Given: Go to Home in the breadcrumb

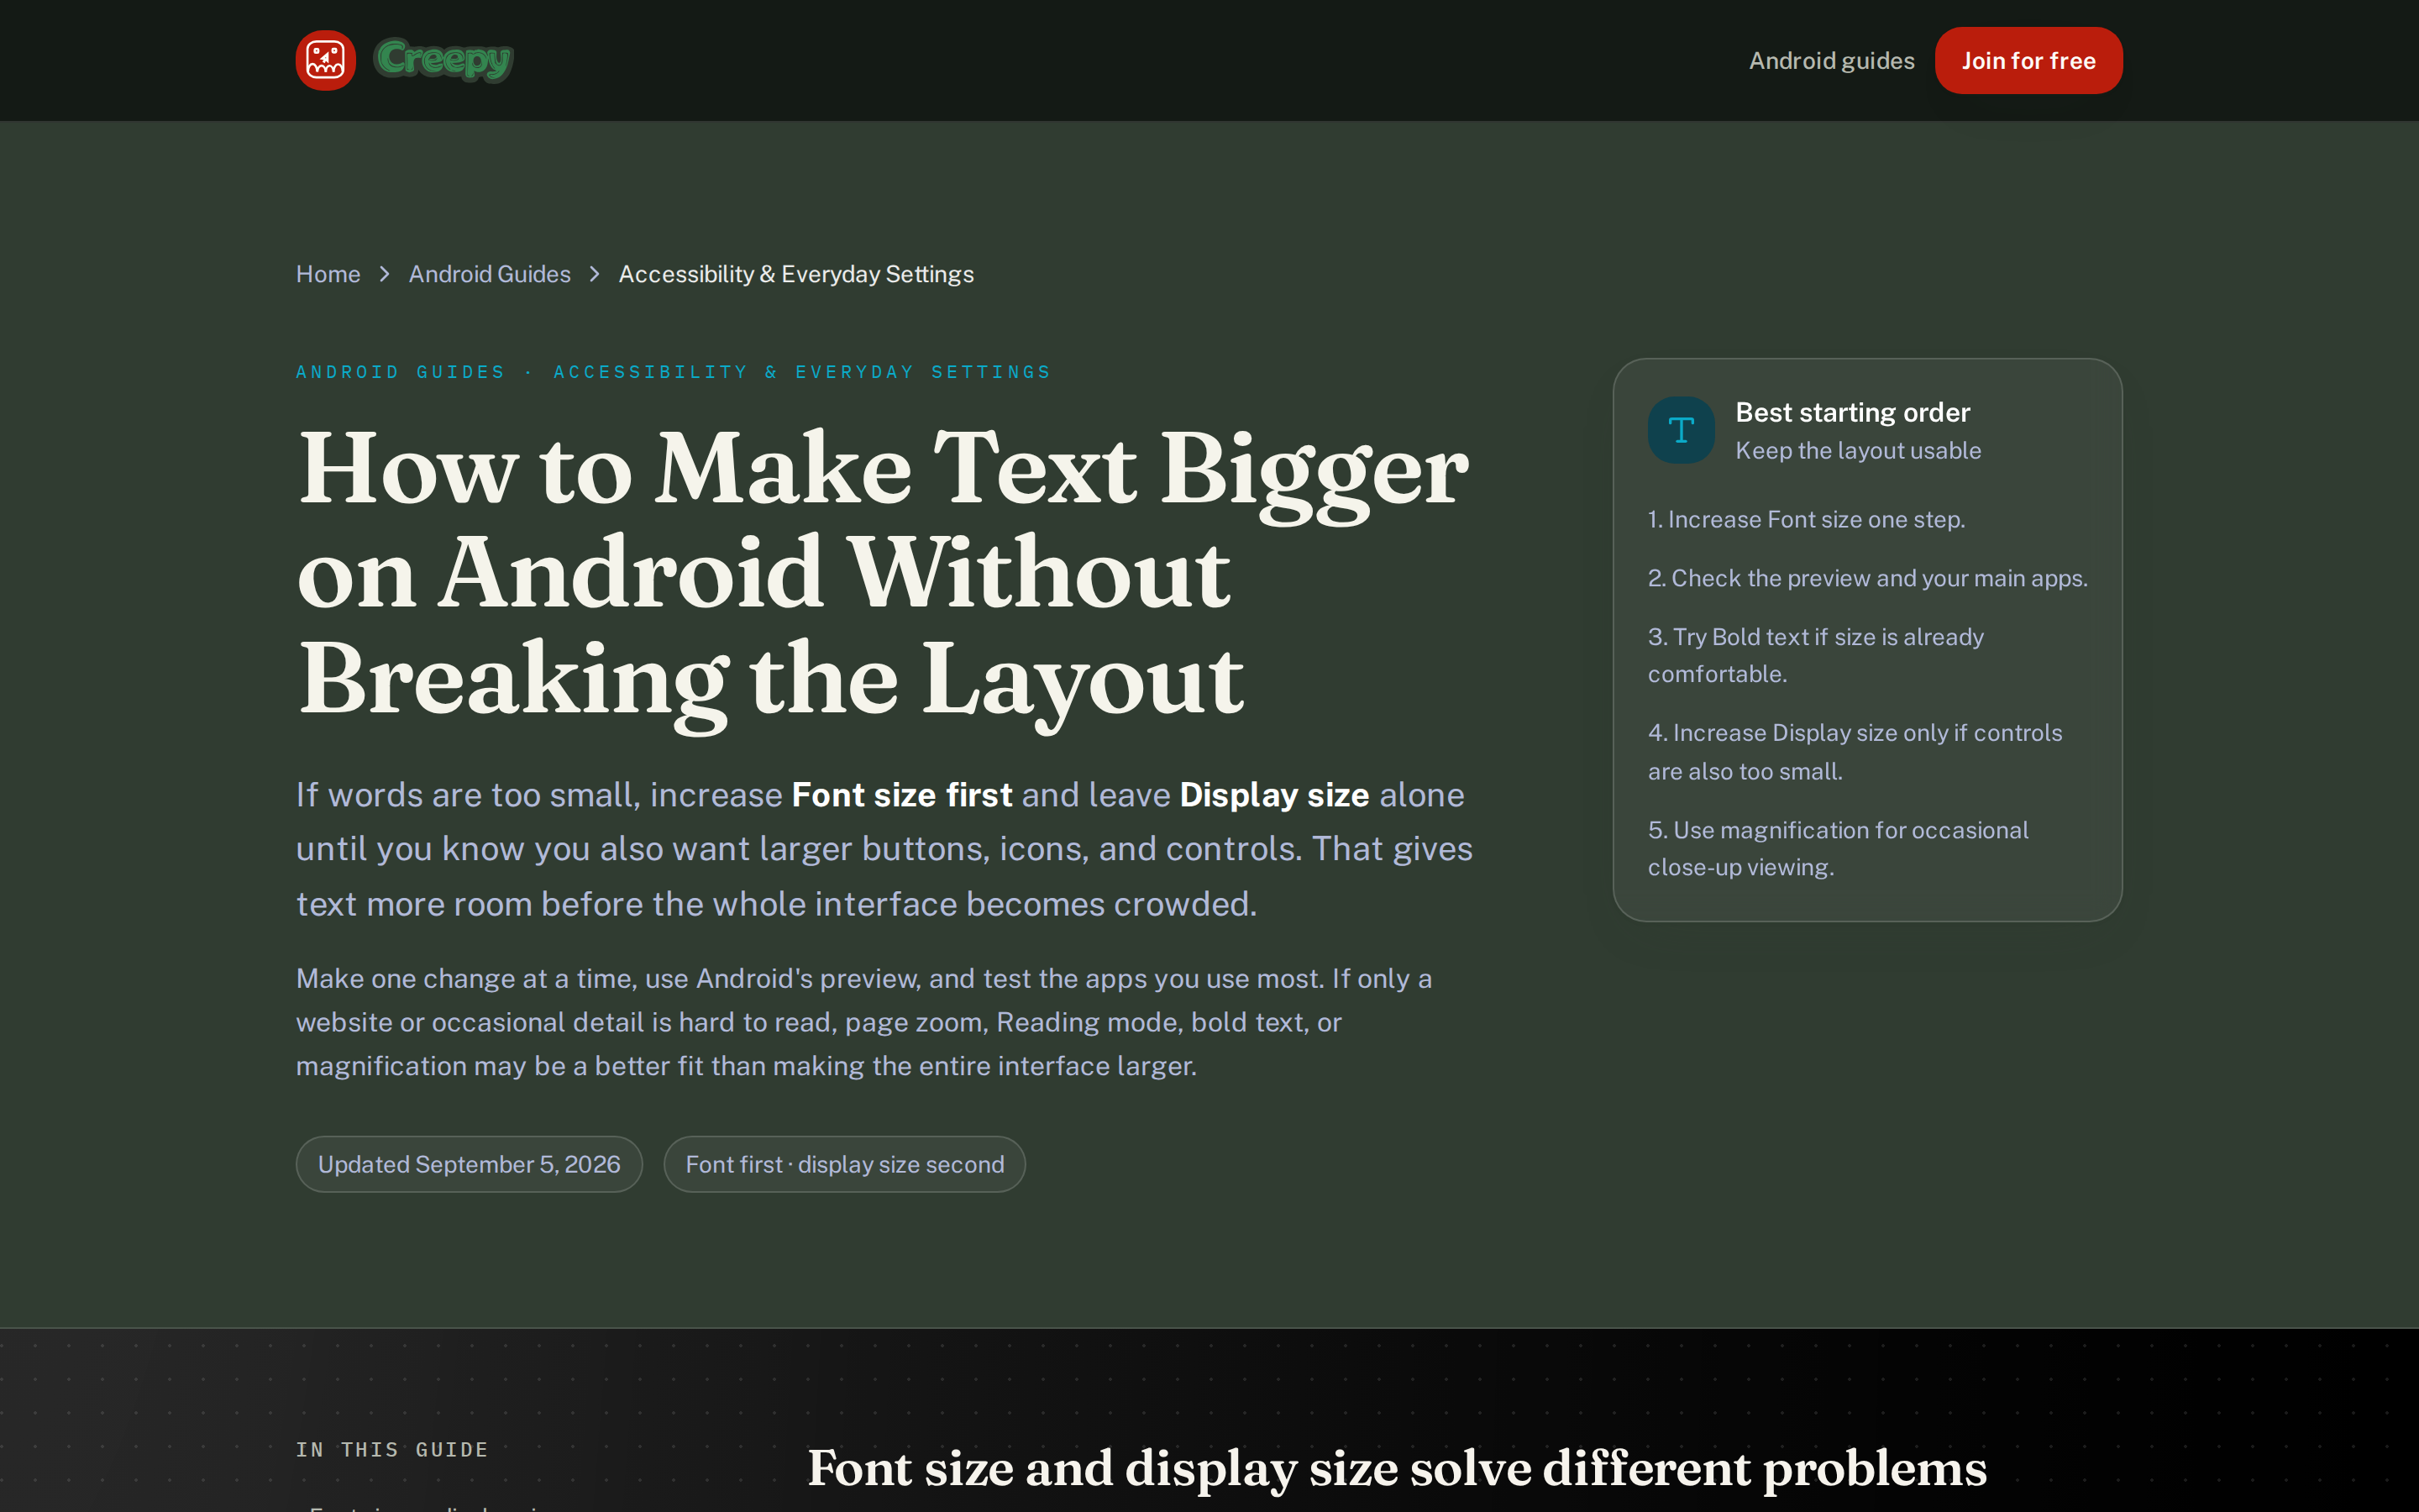Looking at the screenshot, I should point(328,274).
